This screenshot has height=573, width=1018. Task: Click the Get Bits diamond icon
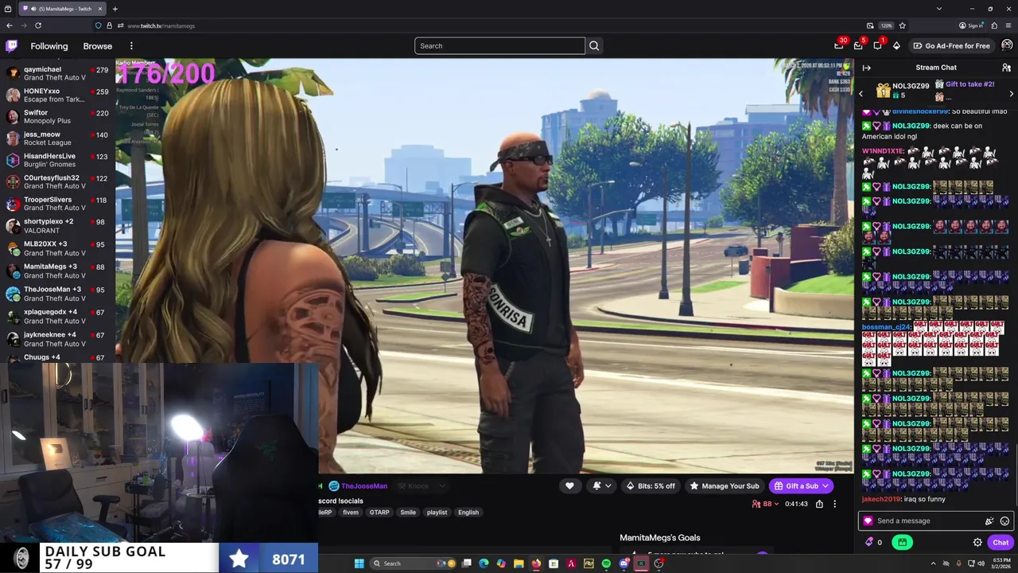coord(896,45)
